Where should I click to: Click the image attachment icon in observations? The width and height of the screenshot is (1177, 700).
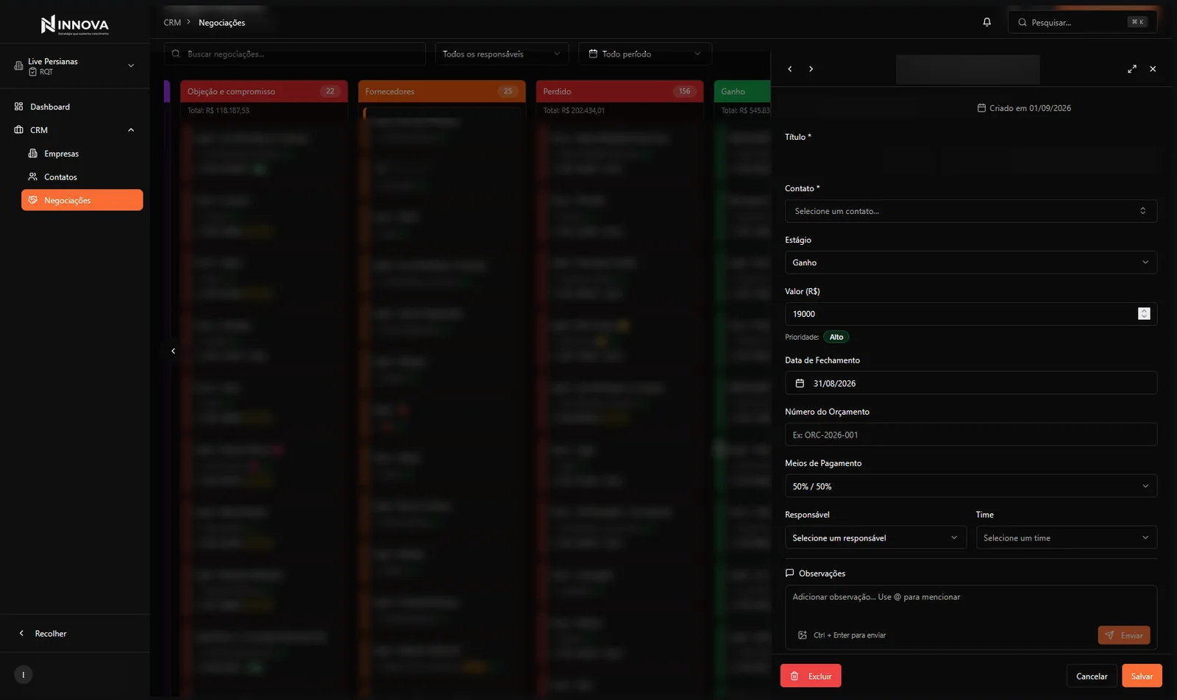pyautogui.click(x=803, y=635)
